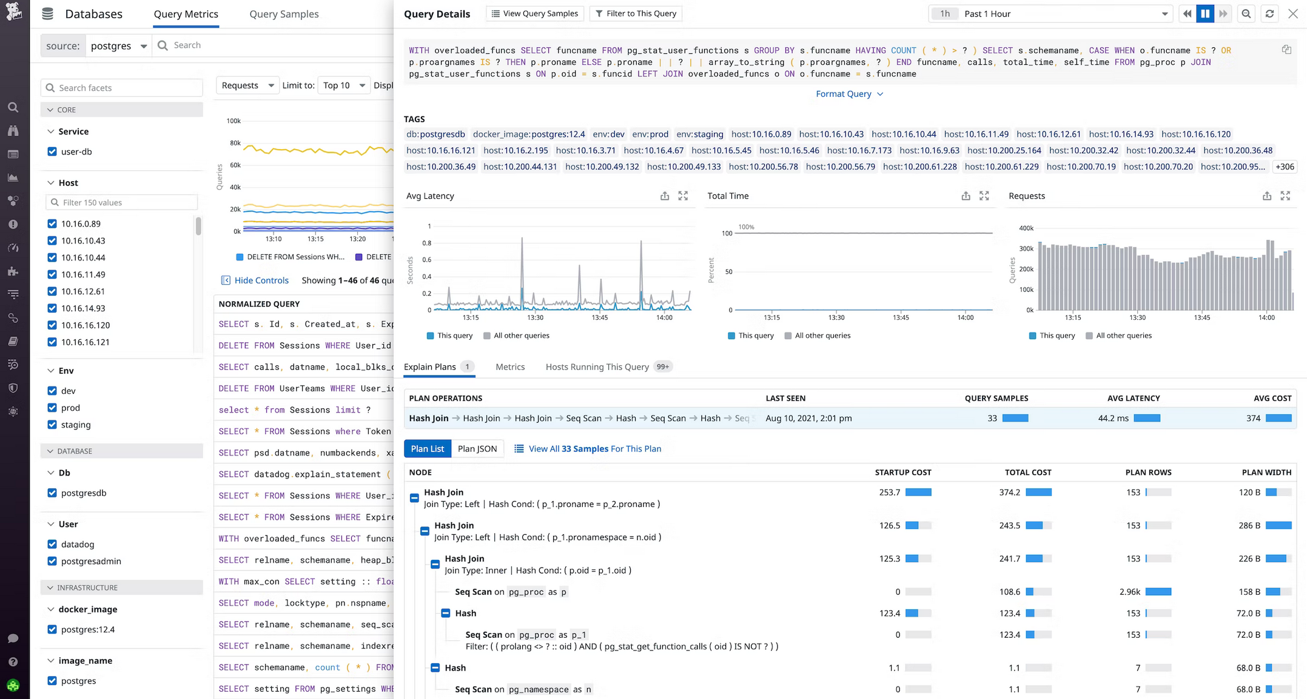Screen dimensions: 1307x699
Task: Click the filter icon in top toolbar
Action: tap(599, 13)
